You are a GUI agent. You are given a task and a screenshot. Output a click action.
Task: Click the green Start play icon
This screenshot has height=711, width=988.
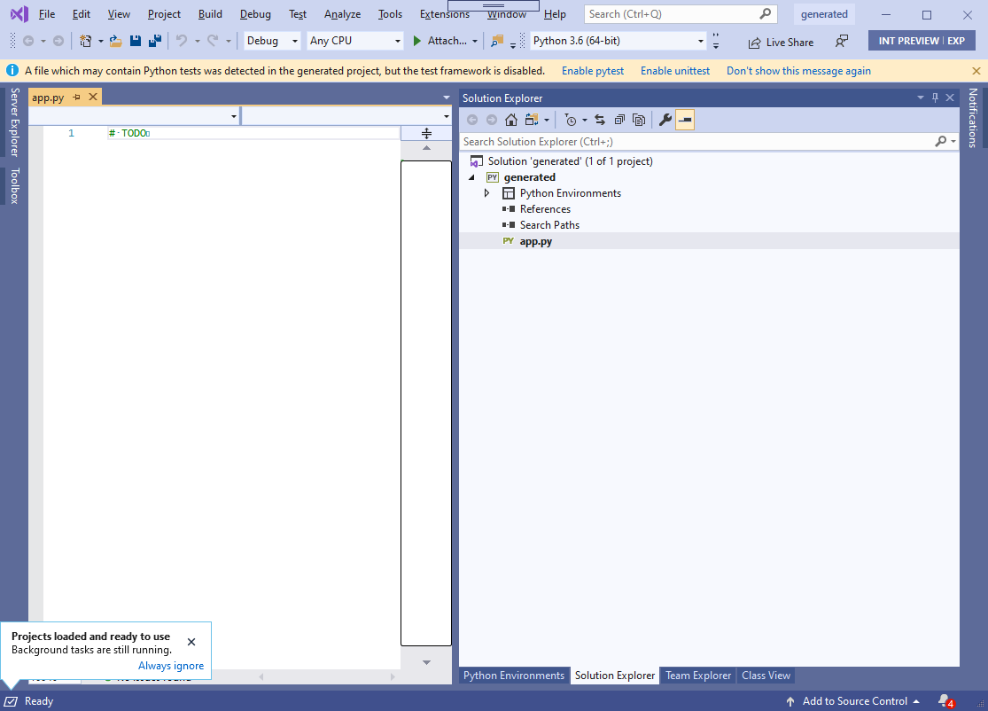point(416,41)
